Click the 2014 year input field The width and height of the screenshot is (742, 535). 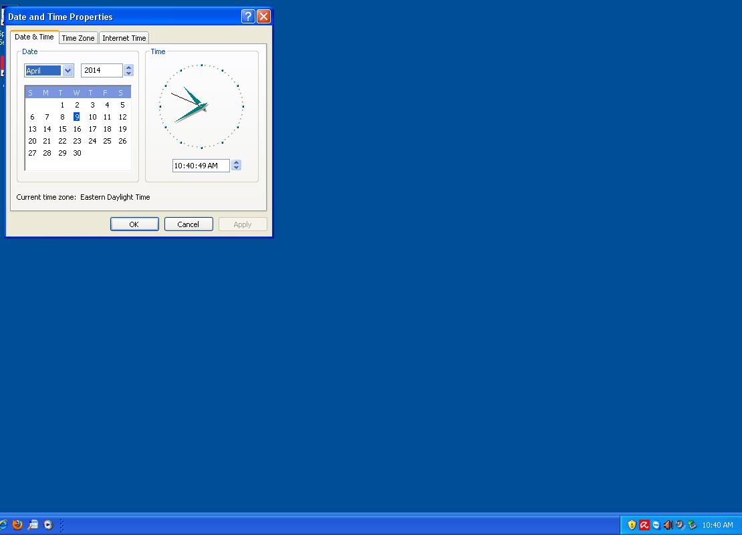tap(101, 71)
